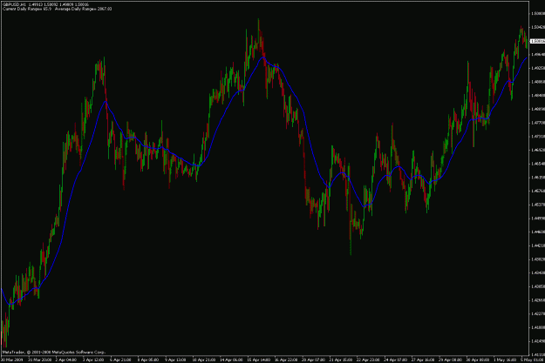
Task: Click the 6 Apr 21:00 time label
Action: pyautogui.click(x=120, y=360)
